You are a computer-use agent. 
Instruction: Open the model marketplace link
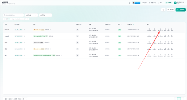pyautogui.click(x=152, y=3)
